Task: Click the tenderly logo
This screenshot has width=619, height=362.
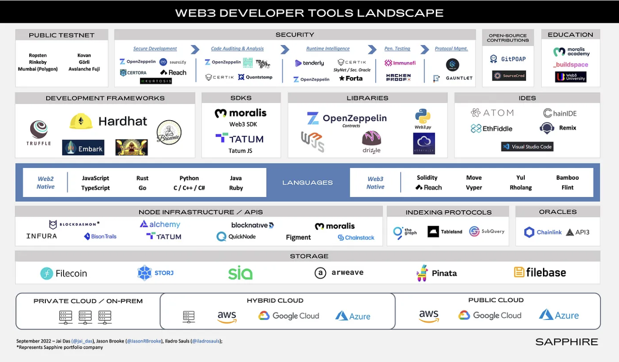Action: [309, 63]
